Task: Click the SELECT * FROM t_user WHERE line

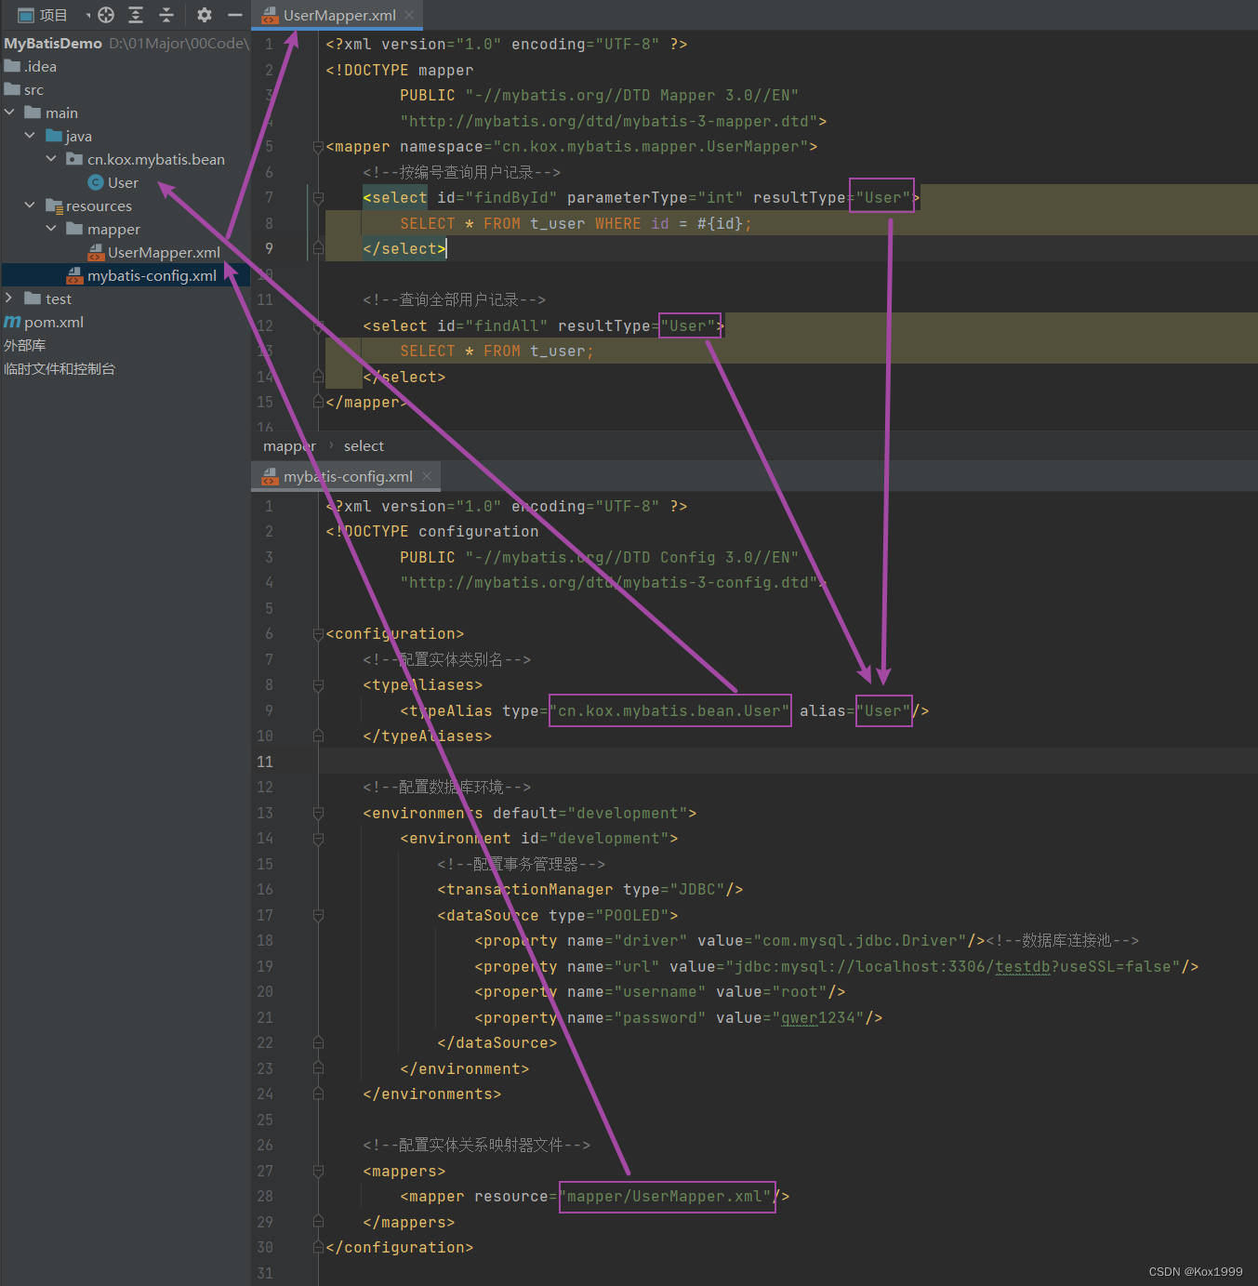Action: click(576, 224)
